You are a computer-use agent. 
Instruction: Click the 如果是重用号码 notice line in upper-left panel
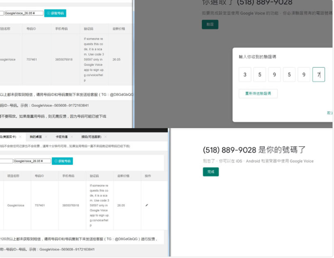point(53,116)
